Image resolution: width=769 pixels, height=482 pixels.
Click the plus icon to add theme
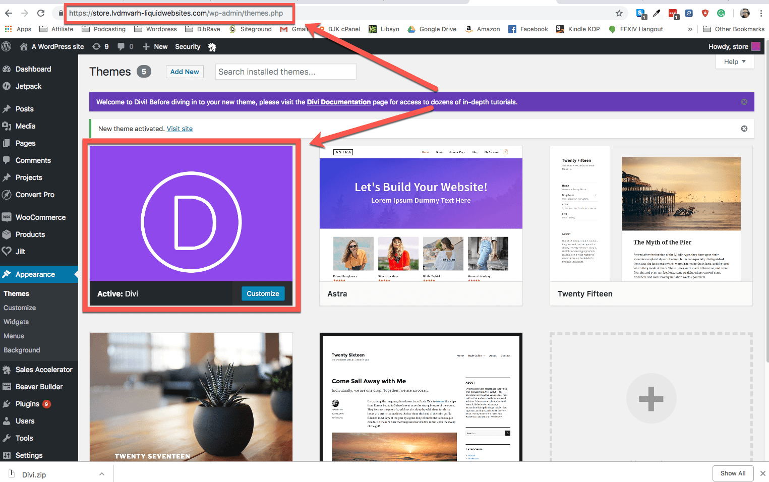tap(650, 398)
